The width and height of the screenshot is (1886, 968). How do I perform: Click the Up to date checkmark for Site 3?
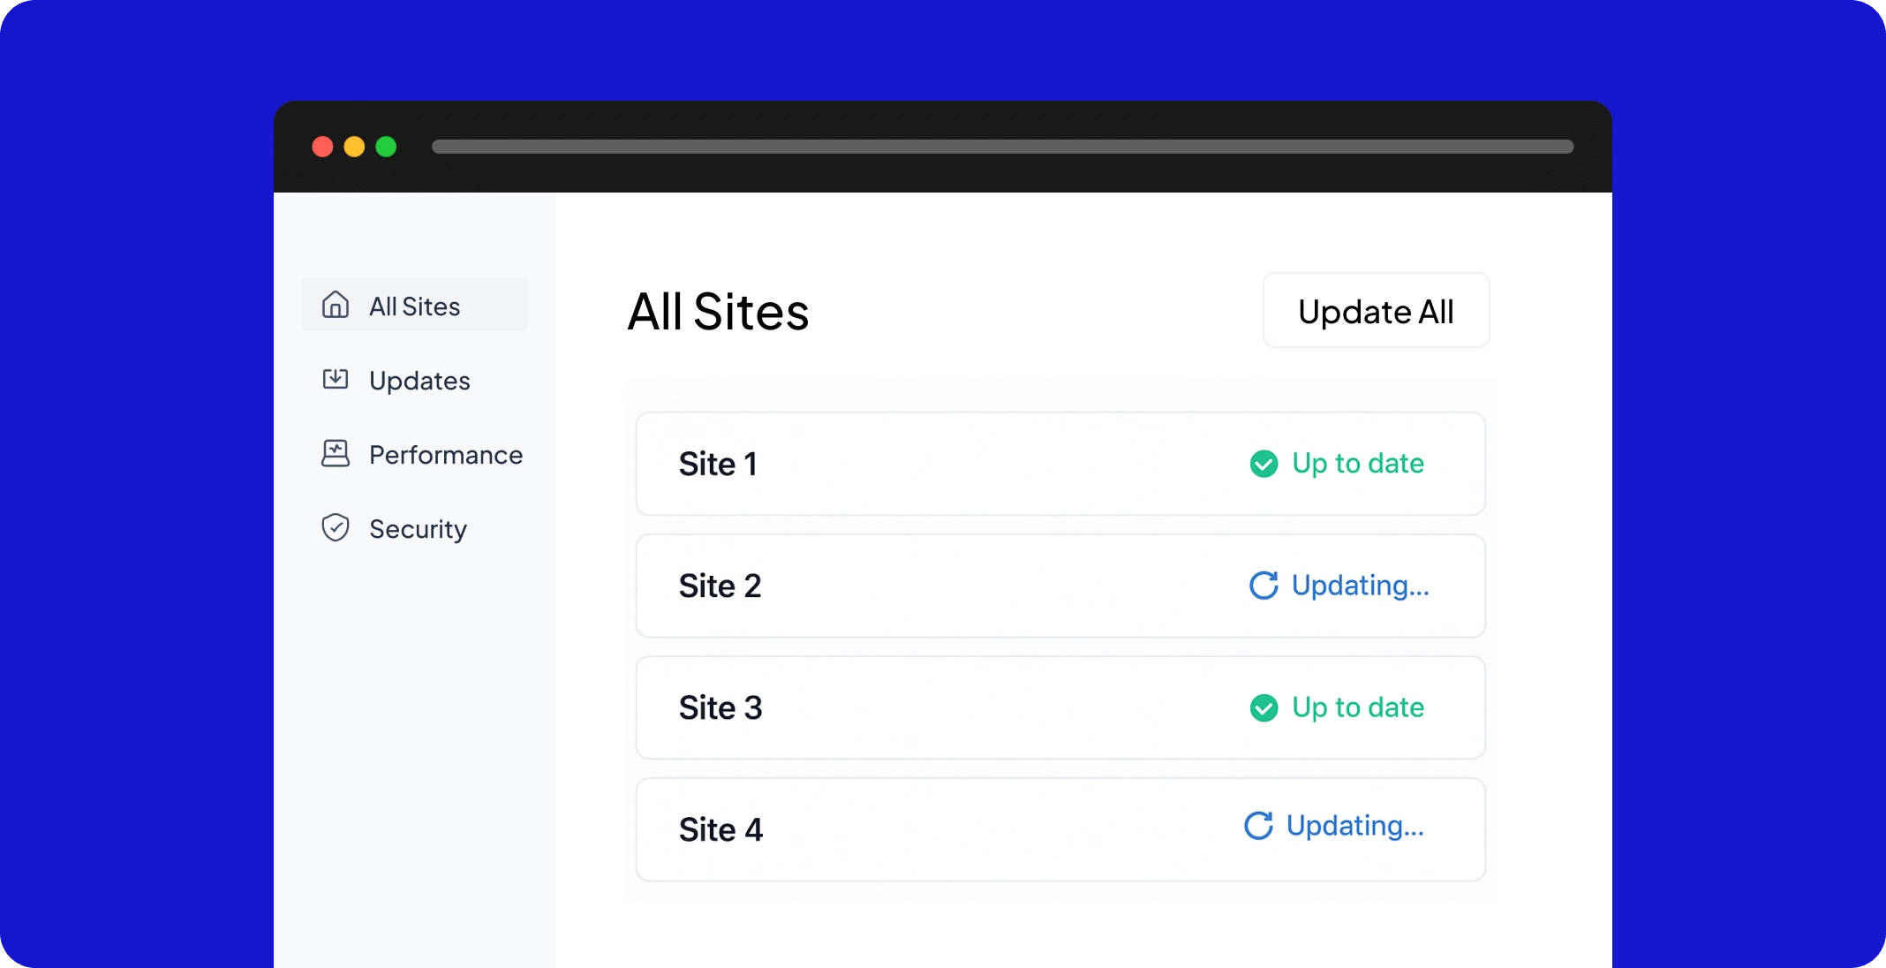tap(1264, 707)
